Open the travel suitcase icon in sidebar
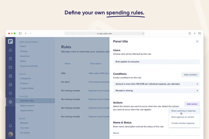The image size is (209, 139). pyautogui.click(x=10, y=76)
